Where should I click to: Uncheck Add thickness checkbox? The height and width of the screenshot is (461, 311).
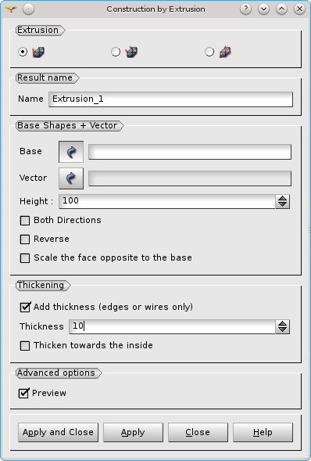tap(25, 308)
